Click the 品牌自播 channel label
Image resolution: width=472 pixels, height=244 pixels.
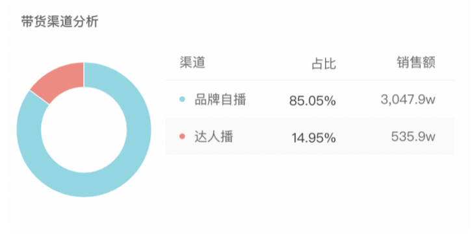[220, 99]
